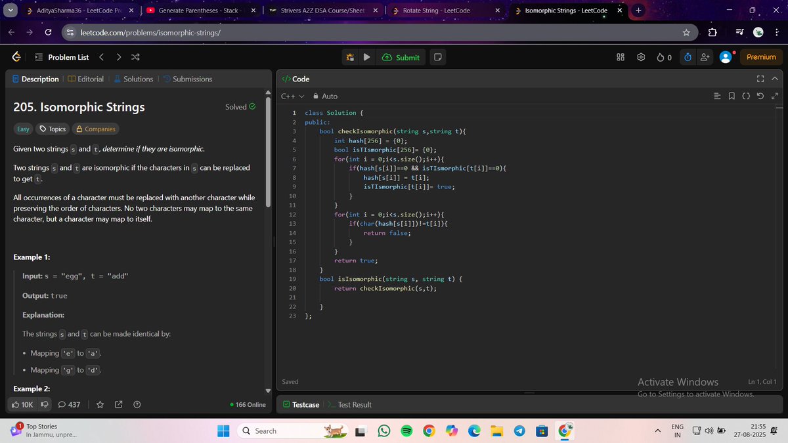Open the 437 comments
Screen dimensions: 788x443
coord(69,404)
